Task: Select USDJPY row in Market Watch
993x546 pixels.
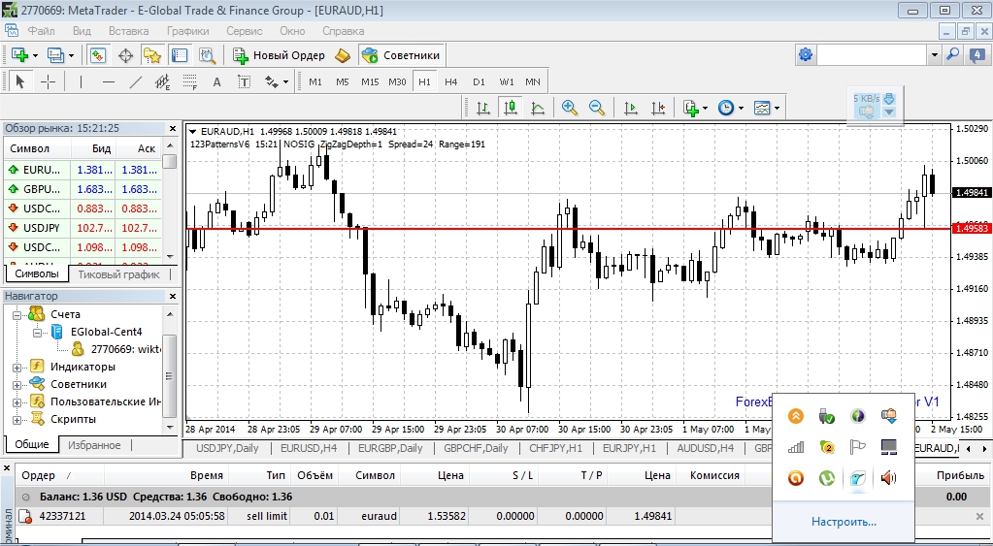Action: tap(83, 228)
